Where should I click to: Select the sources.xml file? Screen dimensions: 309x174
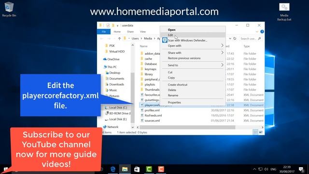(152, 120)
